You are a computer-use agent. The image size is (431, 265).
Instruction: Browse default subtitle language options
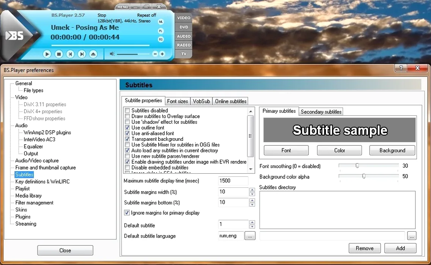pyautogui.click(x=250, y=236)
